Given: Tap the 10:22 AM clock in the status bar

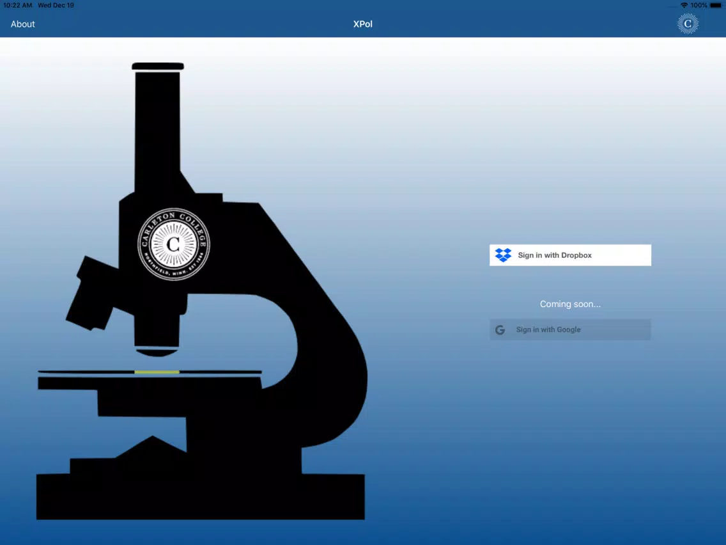Looking at the screenshot, I should [x=18, y=5].
